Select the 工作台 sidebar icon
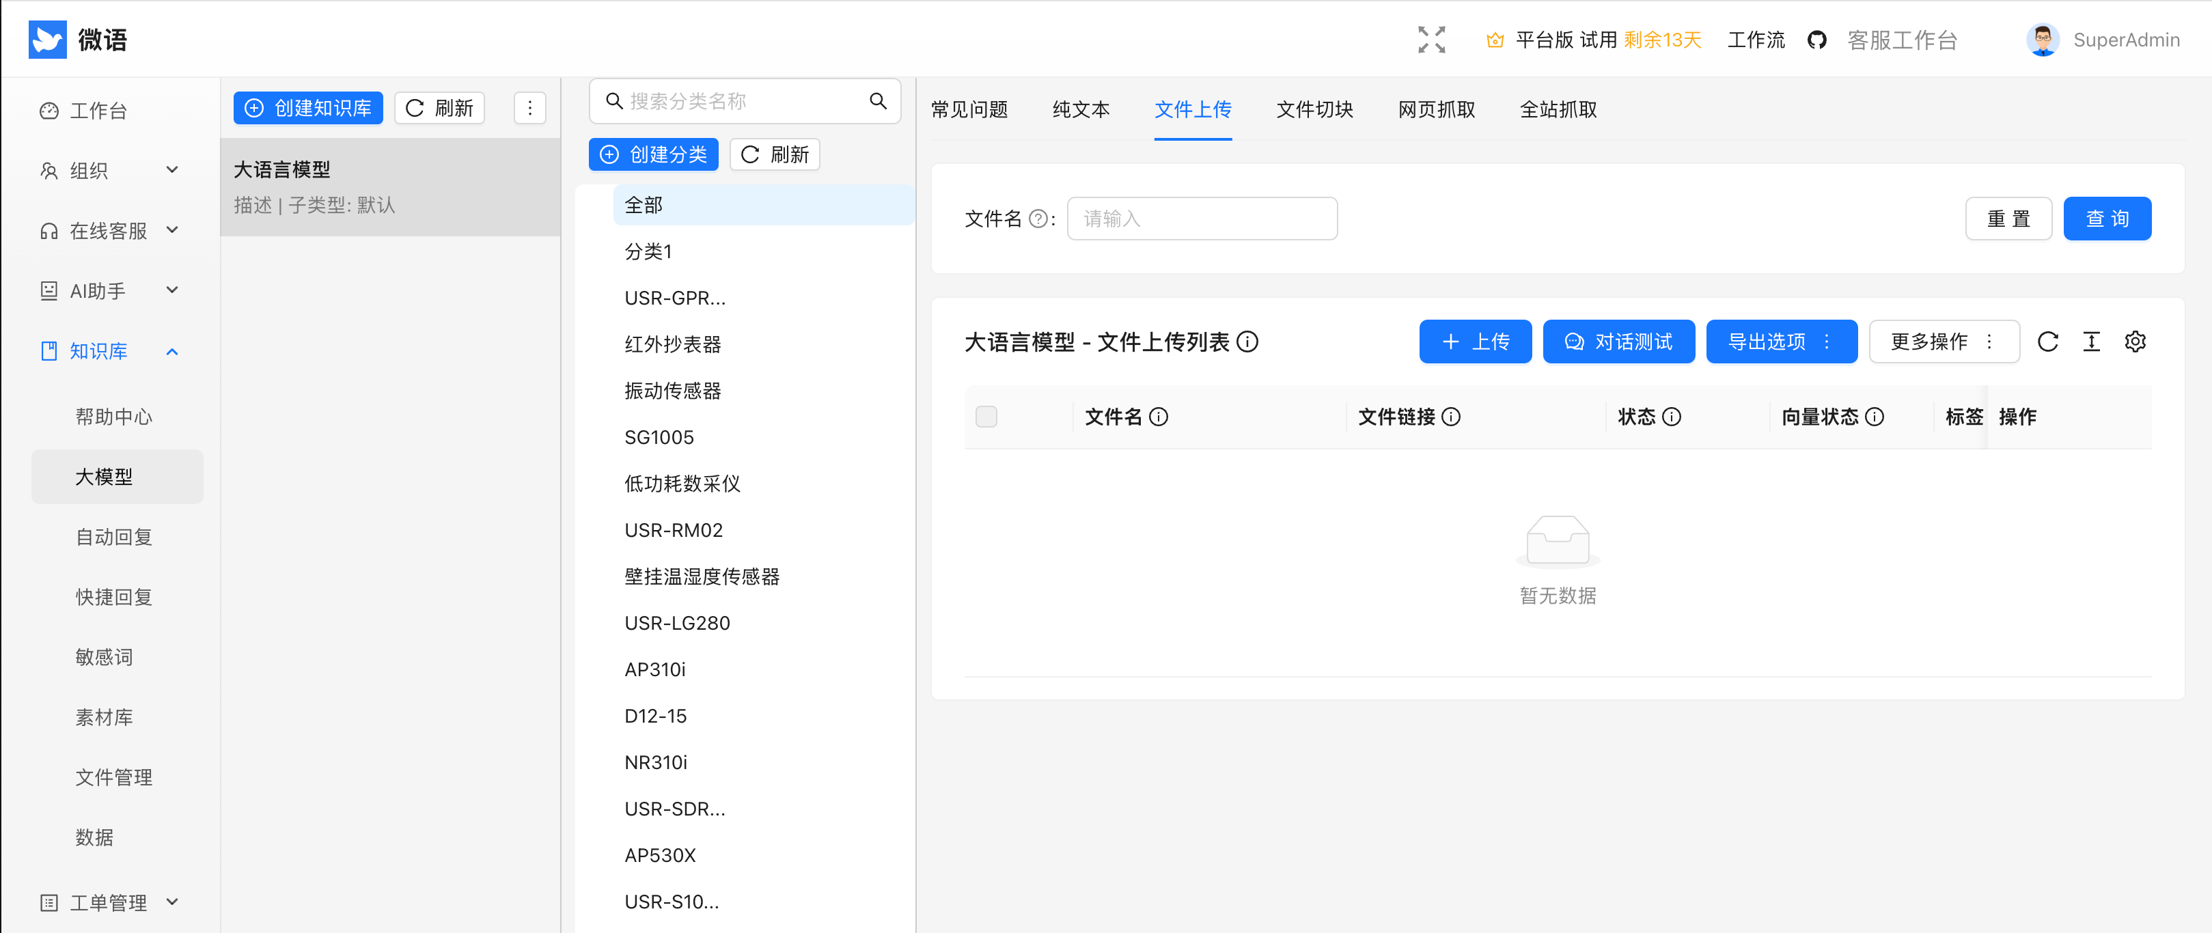2212x933 pixels. [x=49, y=110]
